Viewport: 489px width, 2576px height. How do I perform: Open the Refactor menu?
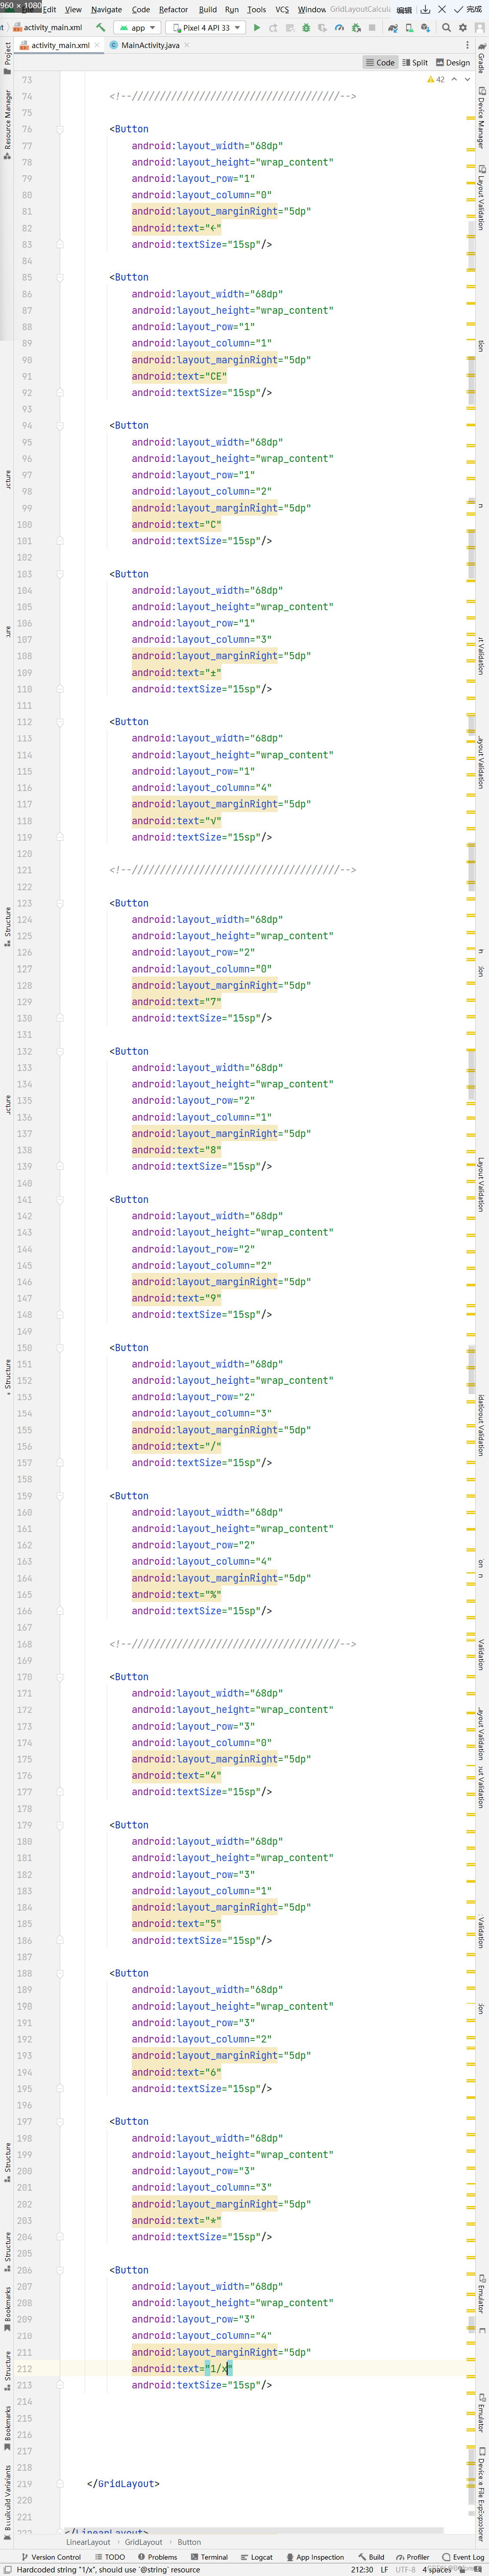pos(174,10)
